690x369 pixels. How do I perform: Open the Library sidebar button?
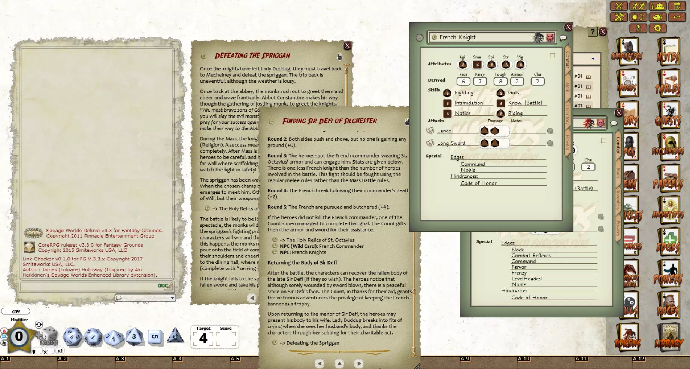coord(669,337)
